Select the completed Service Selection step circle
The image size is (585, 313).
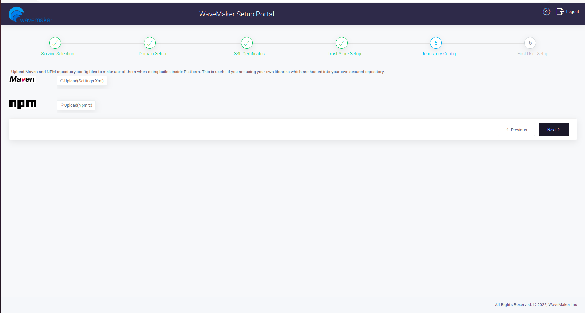tap(55, 43)
